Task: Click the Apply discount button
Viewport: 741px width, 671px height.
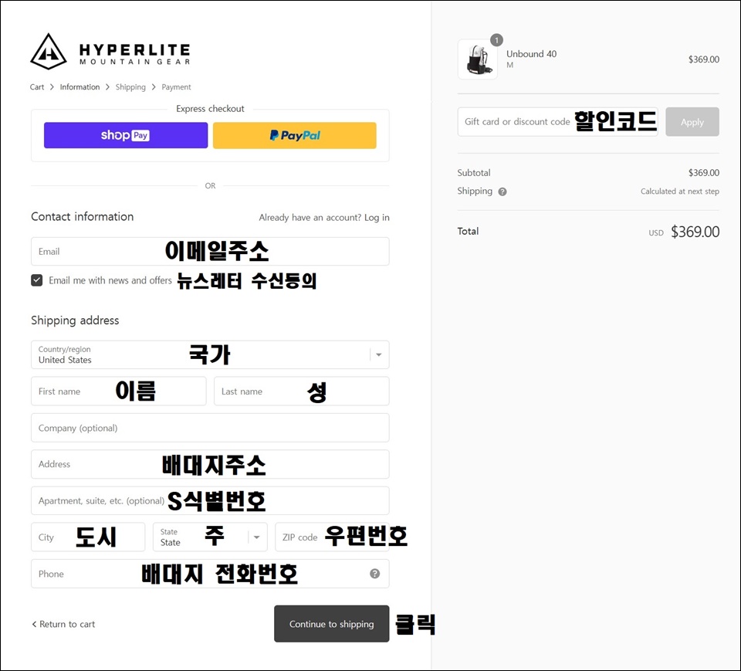Action: click(x=692, y=122)
